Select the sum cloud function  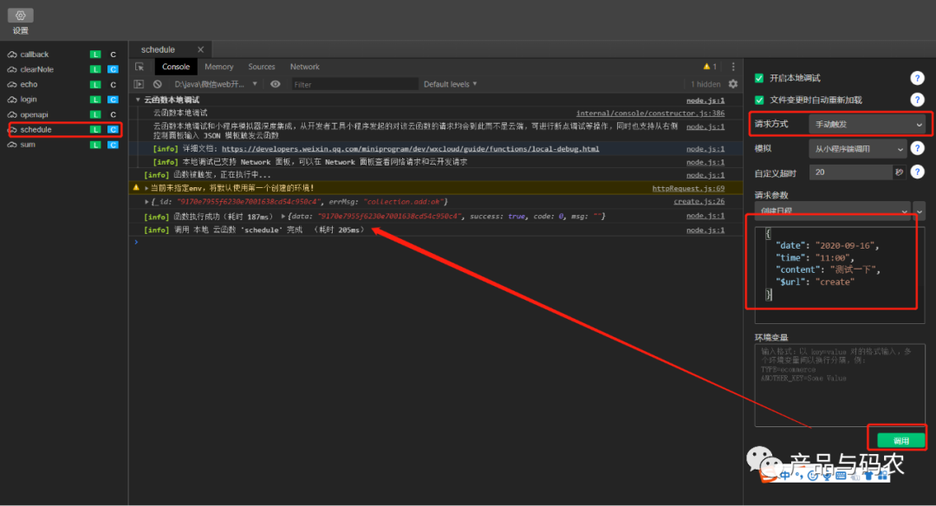pos(28,145)
